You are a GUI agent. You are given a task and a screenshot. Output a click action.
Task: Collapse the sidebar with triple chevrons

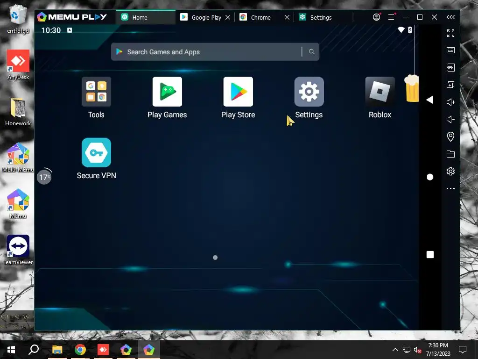[x=450, y=17]
